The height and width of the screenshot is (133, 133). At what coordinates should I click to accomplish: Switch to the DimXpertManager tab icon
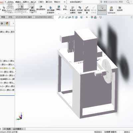click(2, 23)
